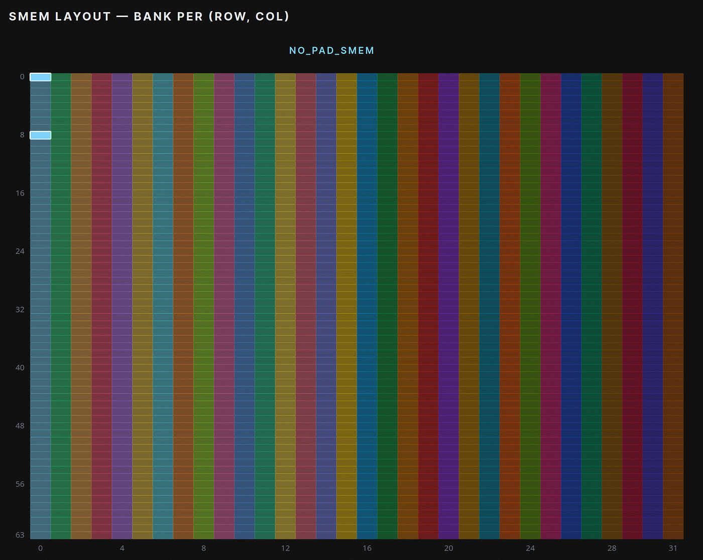
Task: Select bank cell at row 63, column 31
Action: click(x=673, y=535)
